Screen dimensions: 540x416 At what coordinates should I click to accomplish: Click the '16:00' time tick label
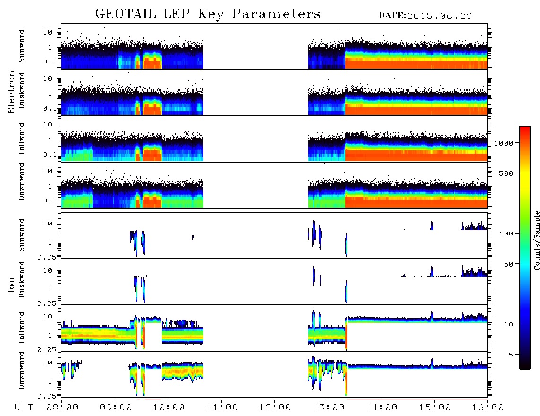488,408
